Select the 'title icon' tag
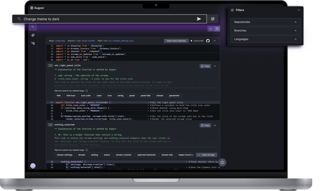 71,95
